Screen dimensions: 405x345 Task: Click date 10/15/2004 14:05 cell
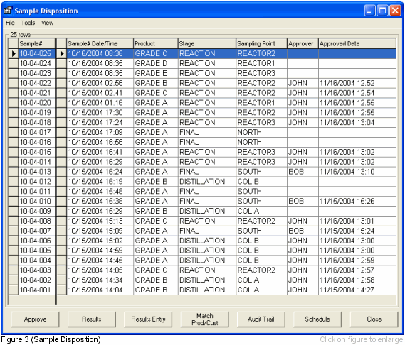100,270
